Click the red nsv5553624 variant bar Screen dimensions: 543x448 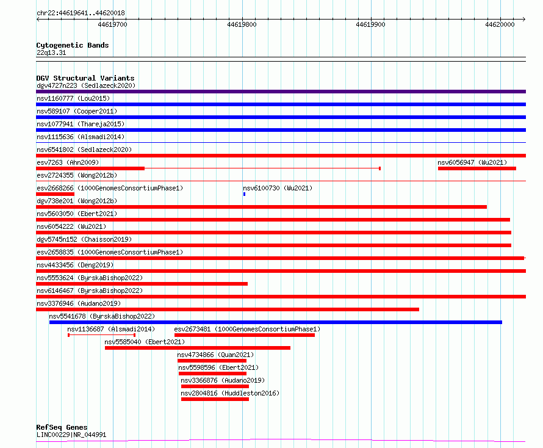(x=142, y=284)
